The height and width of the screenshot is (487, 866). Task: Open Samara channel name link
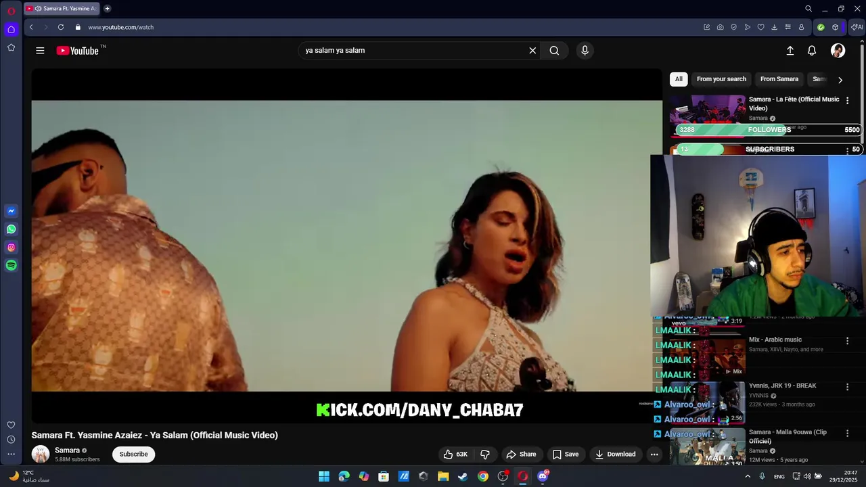[x=67, y=450]
